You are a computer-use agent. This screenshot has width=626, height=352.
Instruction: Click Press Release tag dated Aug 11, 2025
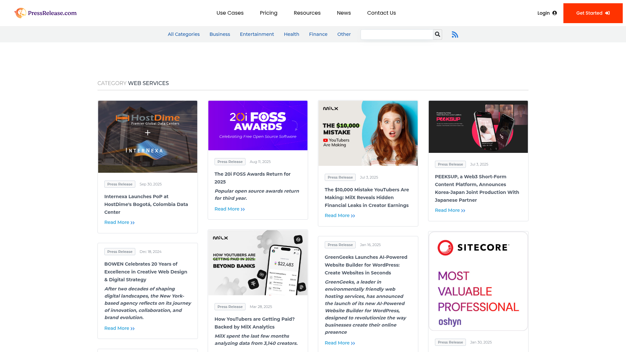[x=230, y=162]
